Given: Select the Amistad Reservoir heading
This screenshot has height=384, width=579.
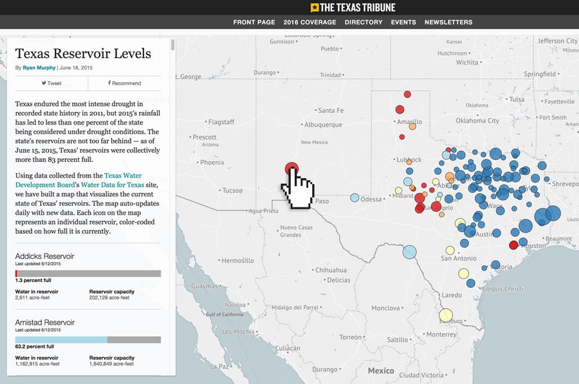Looking at the screenshot, I should [45, 323].
